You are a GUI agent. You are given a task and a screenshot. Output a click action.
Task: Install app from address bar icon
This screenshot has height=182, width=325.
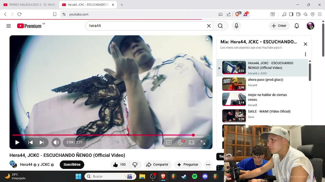click(x=220, y=14)
